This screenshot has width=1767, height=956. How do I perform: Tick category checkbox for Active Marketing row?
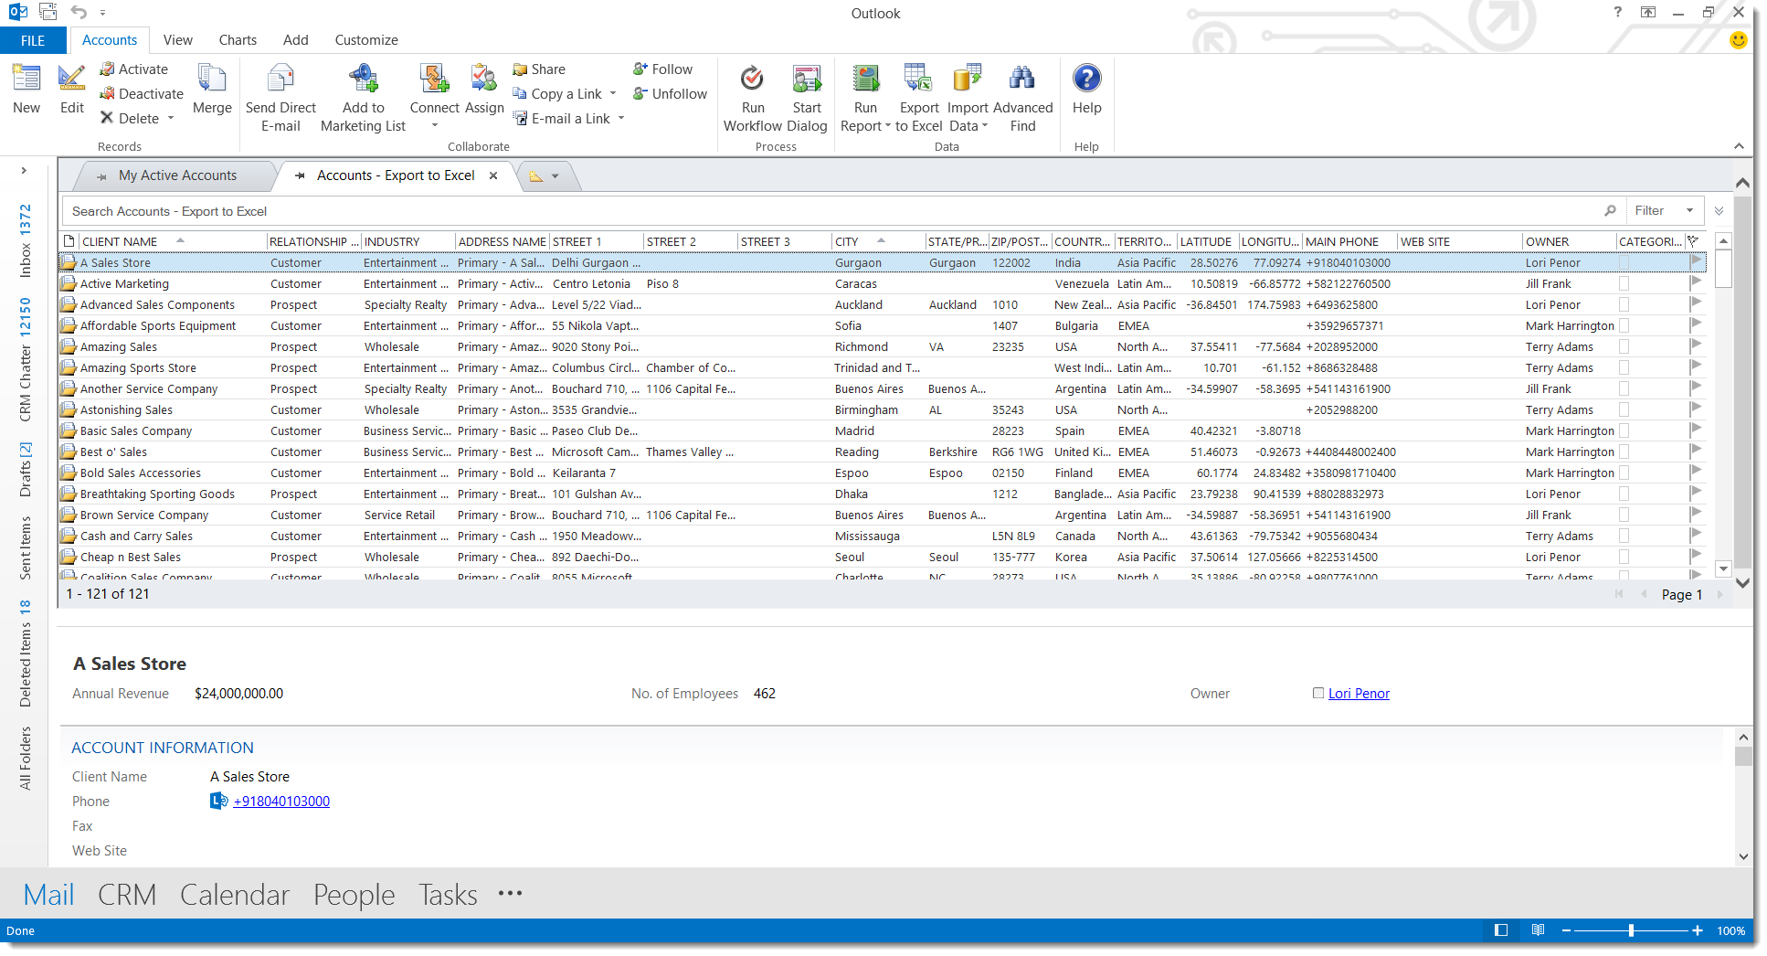(1624, 284)
